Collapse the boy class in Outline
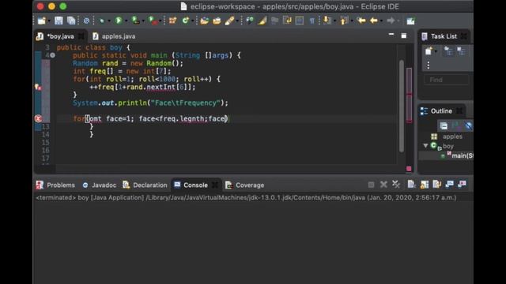The height and width of the screenshot is (284, 506). (x=425, y=146)
